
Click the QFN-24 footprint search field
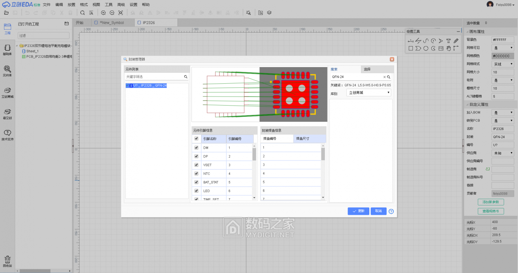[357, 77]
